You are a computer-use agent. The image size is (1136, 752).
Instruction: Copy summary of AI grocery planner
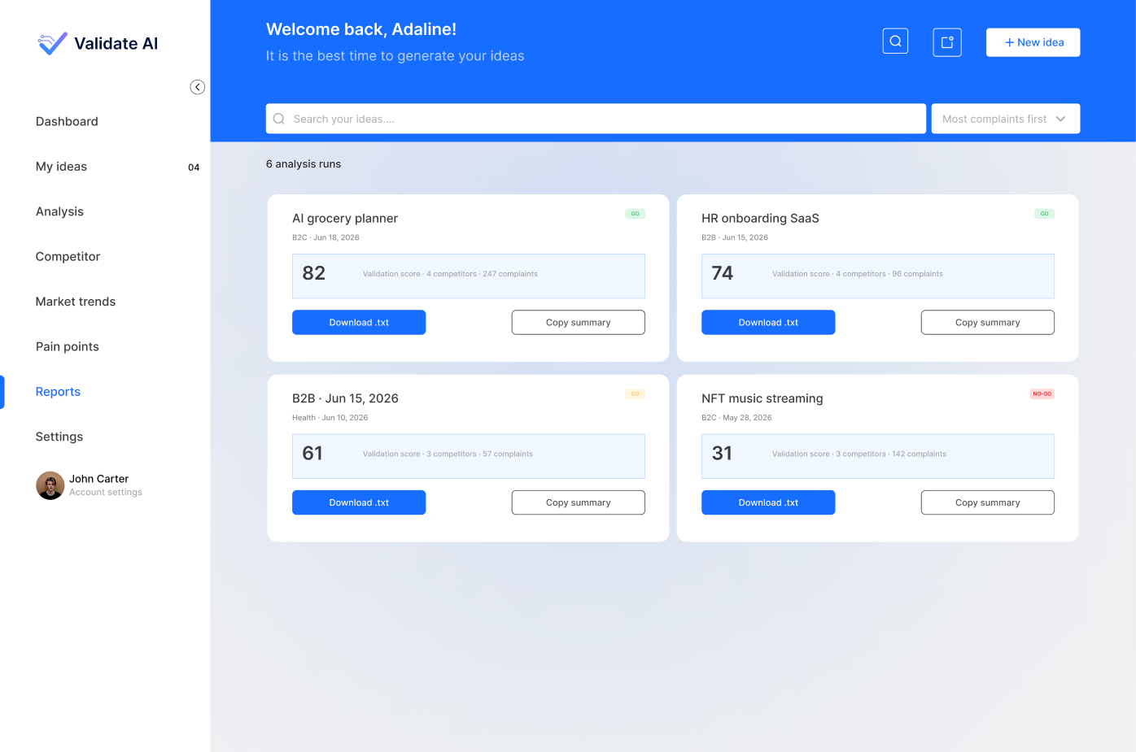[579, 323]
